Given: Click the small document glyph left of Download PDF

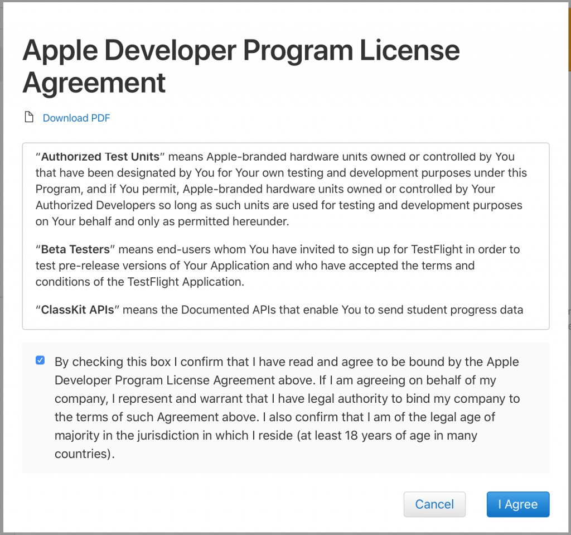Looking at the screenshot, I should click(x=28, y=117).
